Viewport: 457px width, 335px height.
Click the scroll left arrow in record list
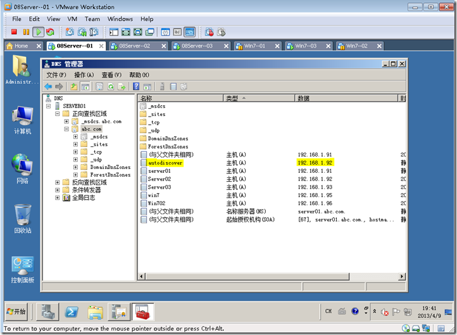[x=142, y=276]
